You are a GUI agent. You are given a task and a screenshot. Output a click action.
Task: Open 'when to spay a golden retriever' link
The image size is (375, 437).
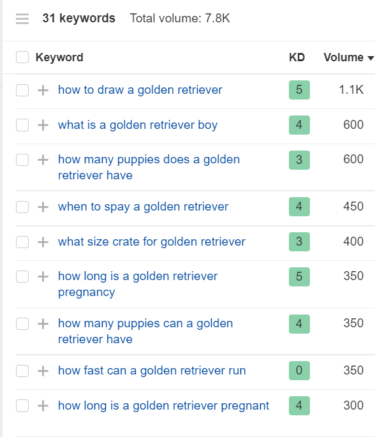point(143,207)
